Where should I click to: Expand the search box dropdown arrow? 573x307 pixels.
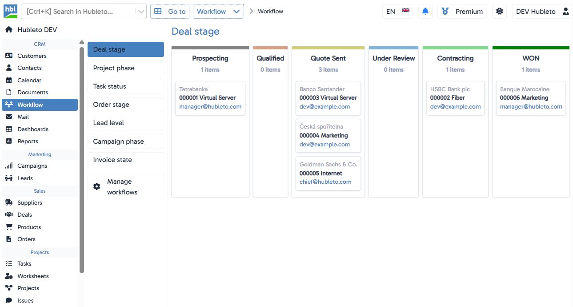click(141, 12)
